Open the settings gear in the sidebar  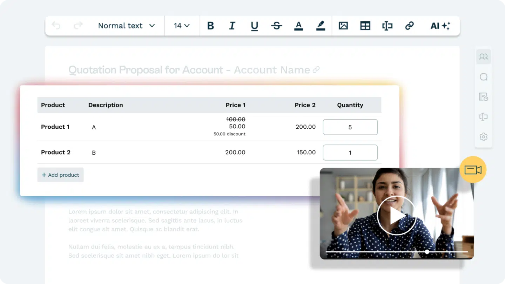pyautogui.click(x=484, y=137)
